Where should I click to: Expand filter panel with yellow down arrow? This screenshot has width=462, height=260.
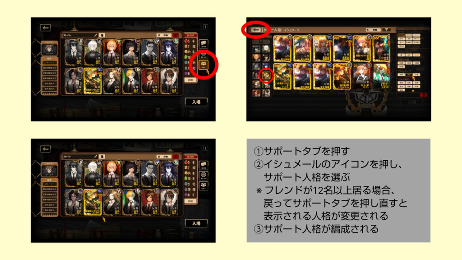(x=412, y=91)
